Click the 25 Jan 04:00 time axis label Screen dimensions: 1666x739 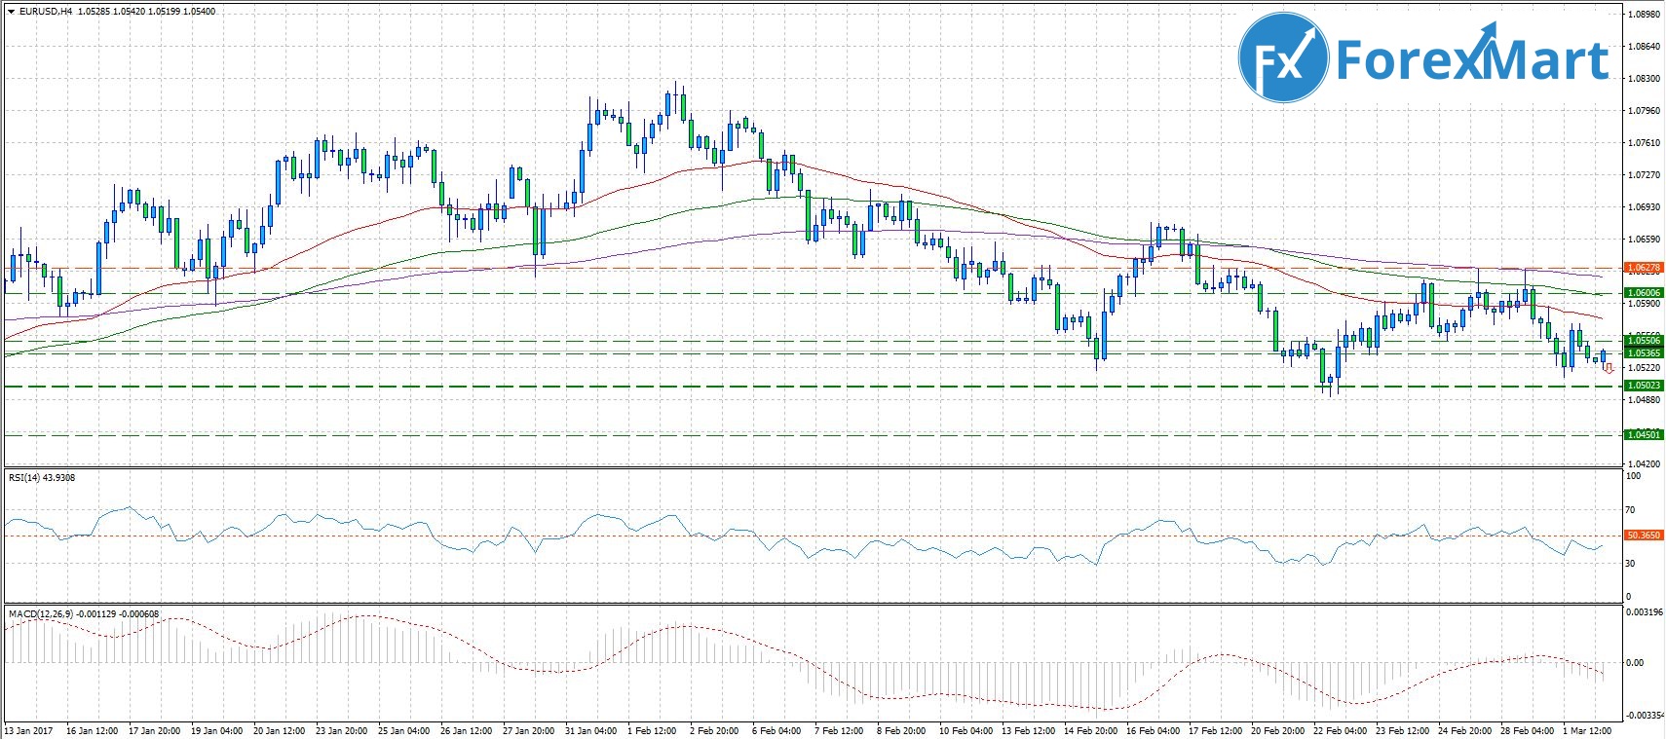pyautogui.click(x=403, y=730)
